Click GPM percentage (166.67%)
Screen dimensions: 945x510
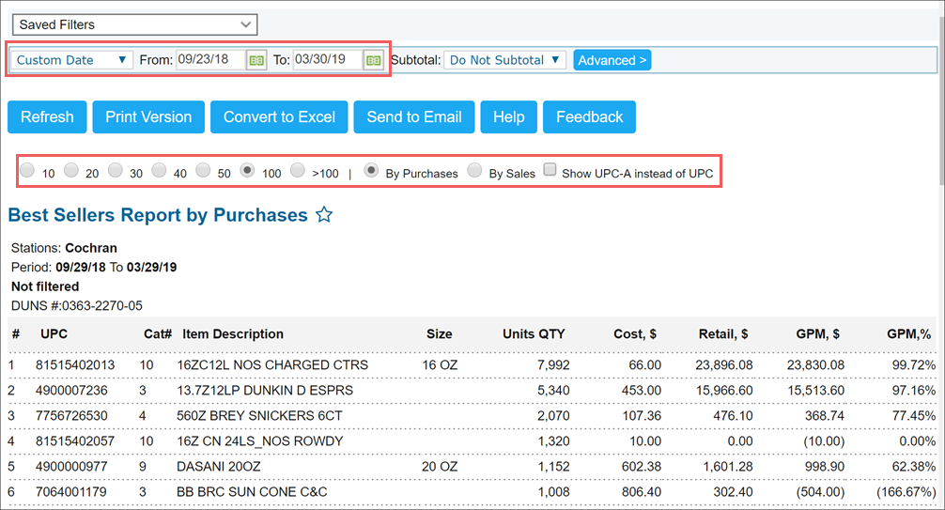click(x=906, y=492)
